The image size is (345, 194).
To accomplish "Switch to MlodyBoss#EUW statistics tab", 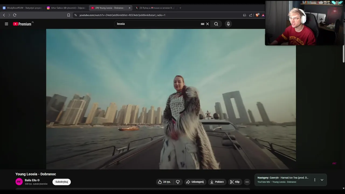I will [22, 8].
